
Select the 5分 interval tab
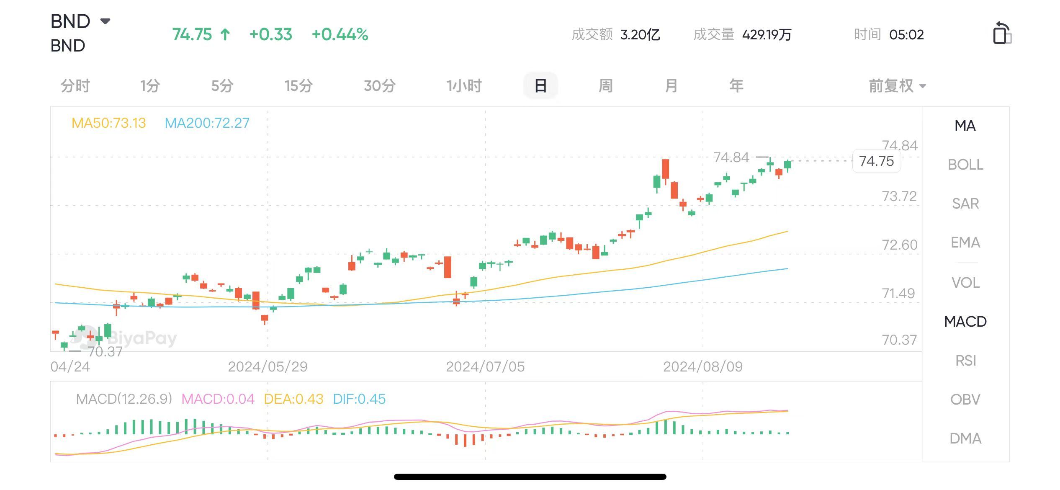pos(222,86)
